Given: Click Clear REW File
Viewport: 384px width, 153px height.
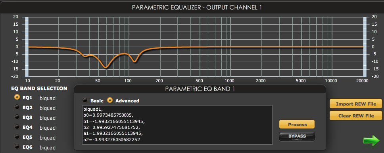Looking at the screenshot, I should point(356,116).
